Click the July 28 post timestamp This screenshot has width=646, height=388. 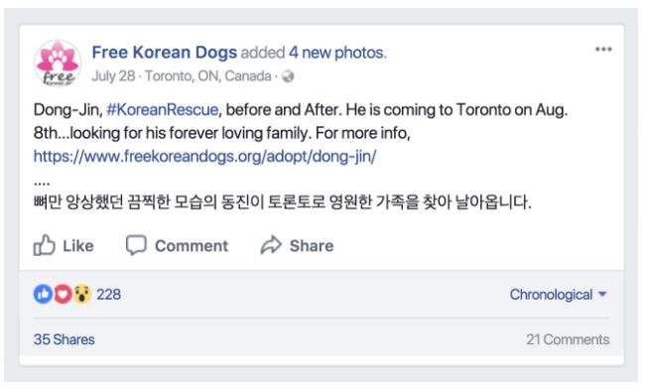tap(113, 76)
